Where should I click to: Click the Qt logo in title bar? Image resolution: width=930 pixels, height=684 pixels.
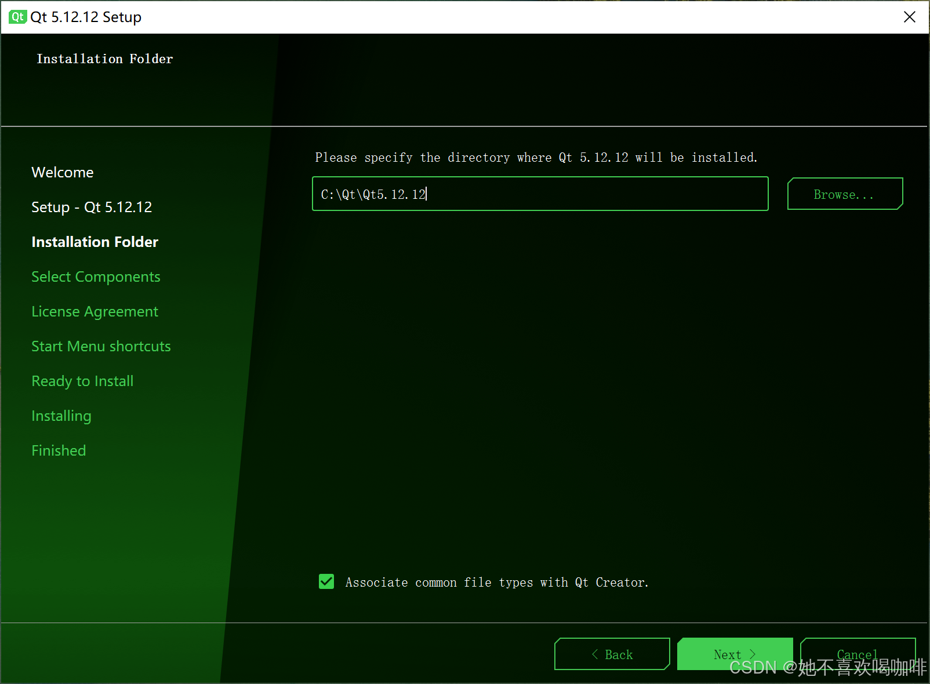pos(17,17)
